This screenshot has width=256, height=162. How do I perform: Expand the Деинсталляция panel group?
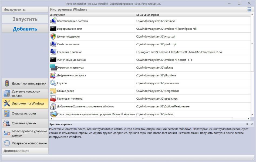[25, 151]
